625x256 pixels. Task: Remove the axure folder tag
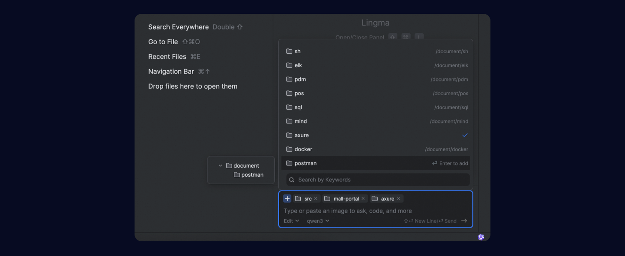398,198
